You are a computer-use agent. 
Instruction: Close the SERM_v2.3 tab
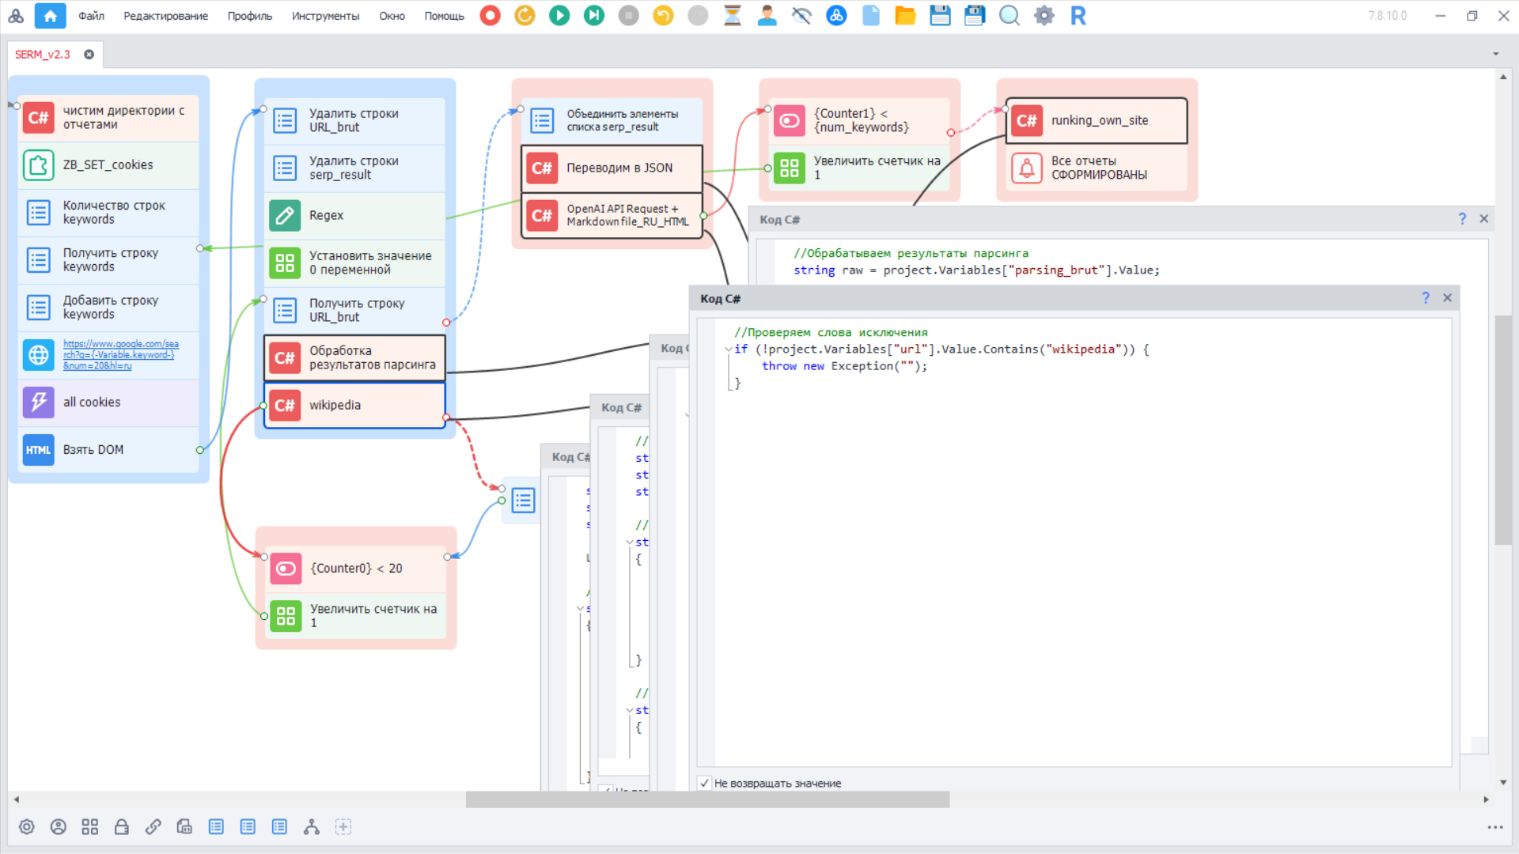pyautogui.click(x=89, y=55)
